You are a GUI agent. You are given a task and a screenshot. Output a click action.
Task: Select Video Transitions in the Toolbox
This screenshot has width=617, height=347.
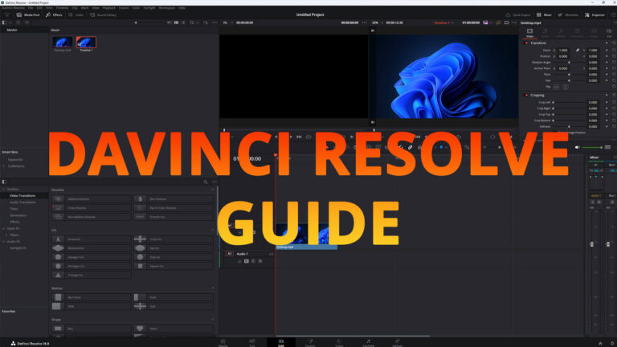tap(22, 195)
